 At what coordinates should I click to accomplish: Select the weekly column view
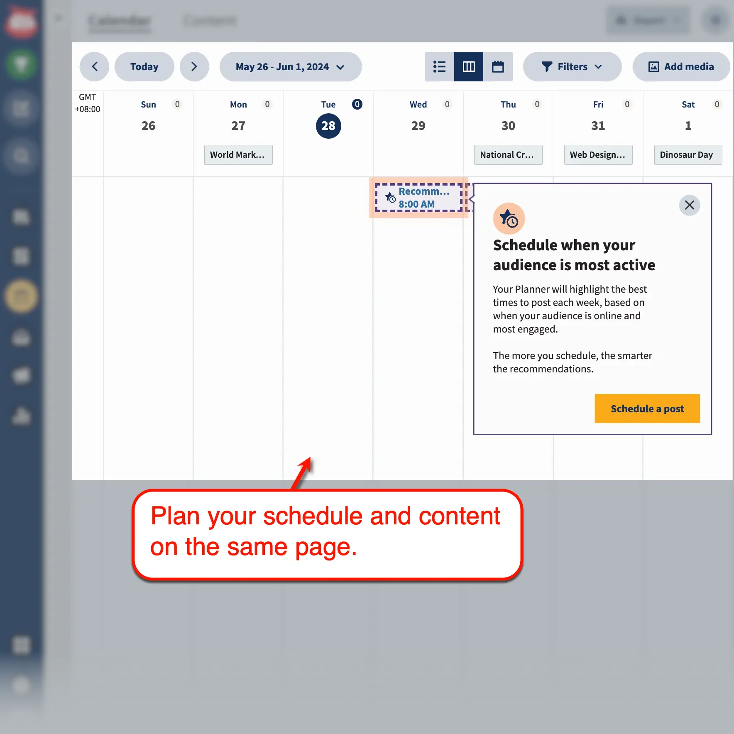468,66
